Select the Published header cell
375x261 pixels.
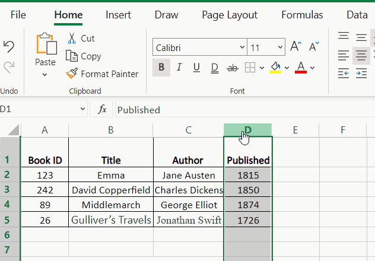pos(248,152)
